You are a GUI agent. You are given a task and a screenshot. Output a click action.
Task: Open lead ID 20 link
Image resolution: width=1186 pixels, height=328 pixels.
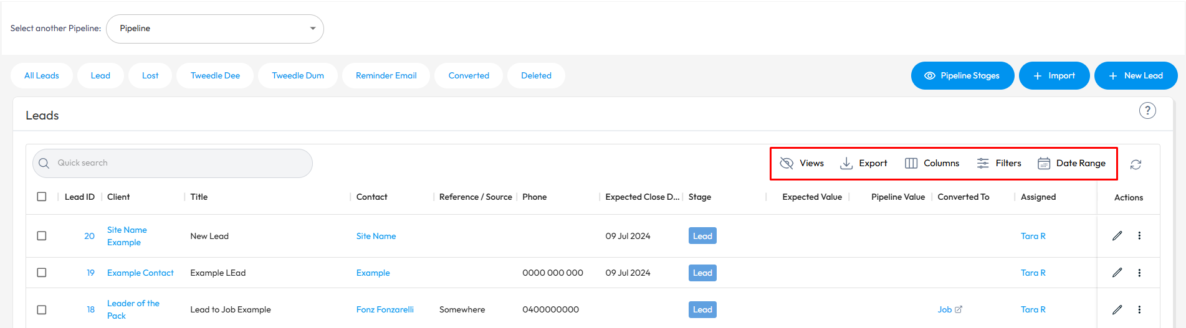tap(89, 236)
